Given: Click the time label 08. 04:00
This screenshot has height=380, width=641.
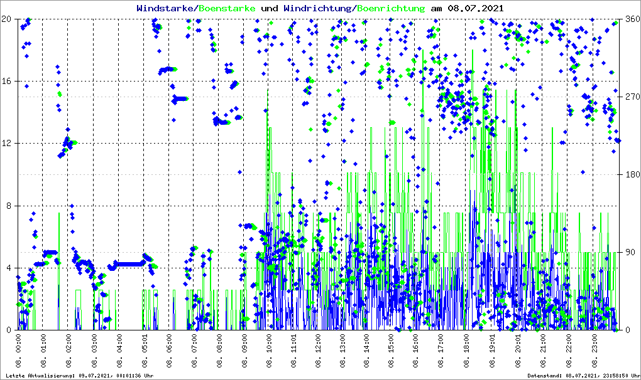Looking at the screenshot, I should (119, 351).
